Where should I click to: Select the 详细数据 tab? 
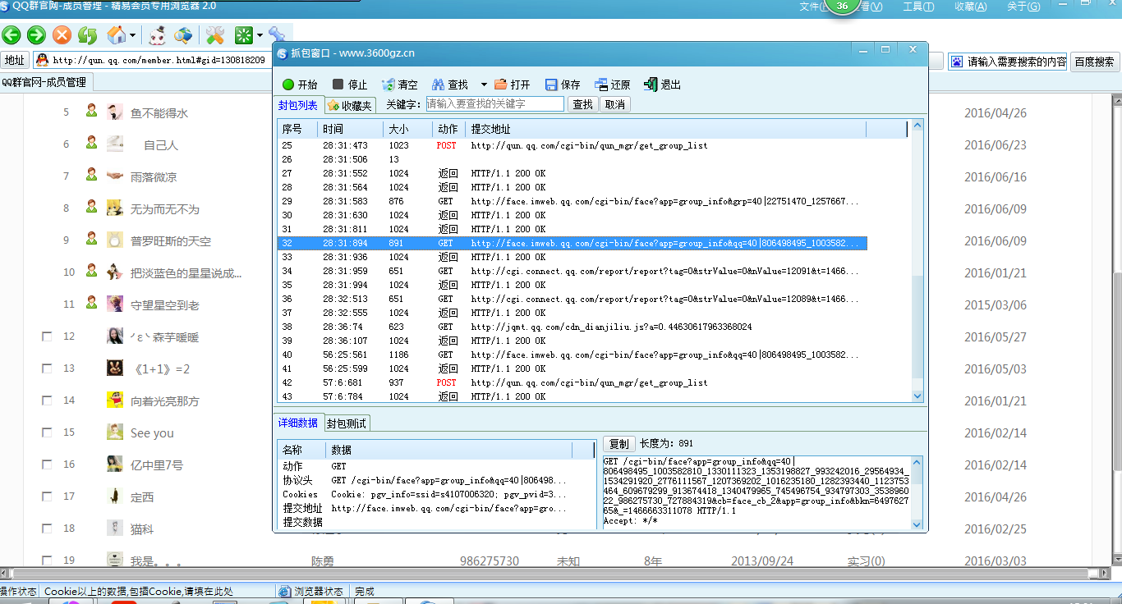point(298,423)
